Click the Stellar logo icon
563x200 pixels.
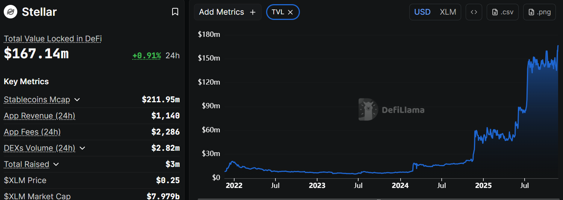tap(11, 12)
